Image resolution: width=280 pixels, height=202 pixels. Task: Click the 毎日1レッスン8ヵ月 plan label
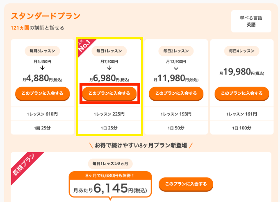point(110,164)
